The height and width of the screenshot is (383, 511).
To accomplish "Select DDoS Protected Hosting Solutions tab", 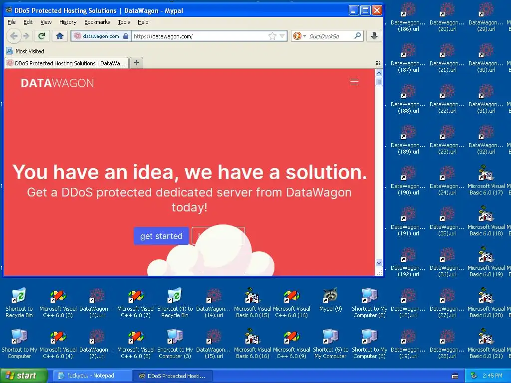I will (x=66, y=63).
